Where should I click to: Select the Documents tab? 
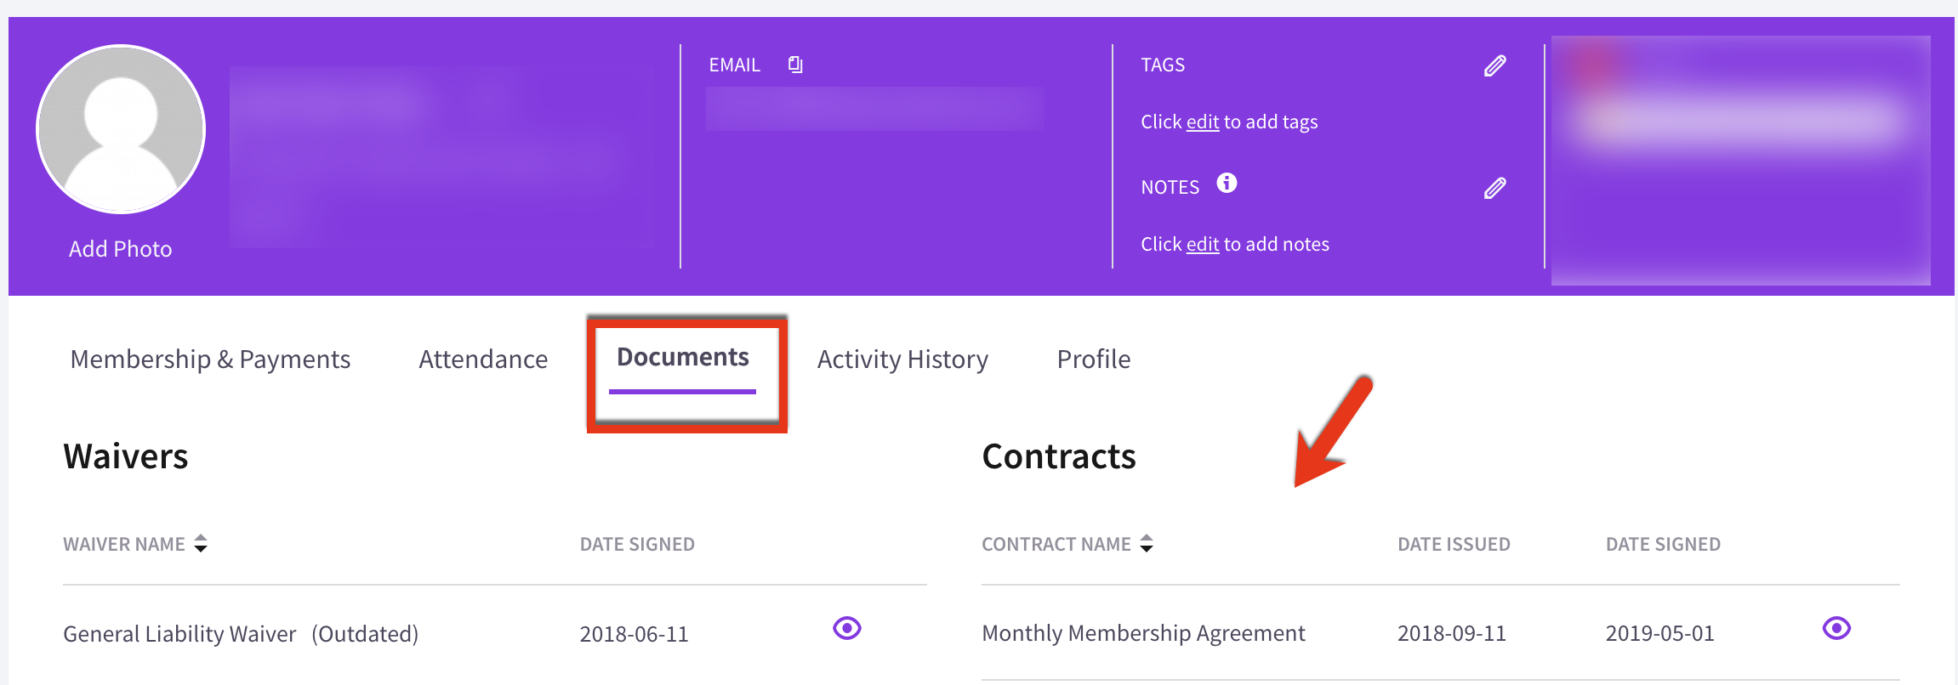point(683,358)
